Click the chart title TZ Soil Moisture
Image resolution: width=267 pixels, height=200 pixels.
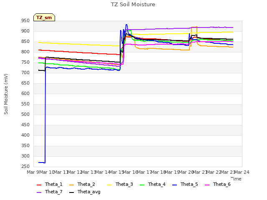point(133,5)
